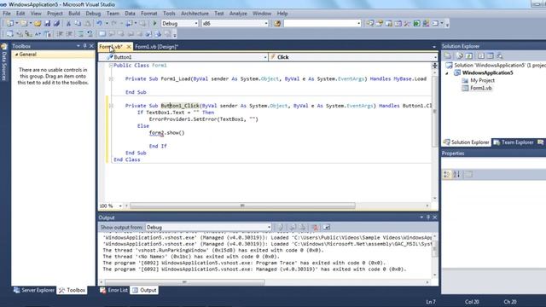Click the Categorized button in the Properties panel
Image resolution: width=546 pixels, height=307 pixels.
(447, 174)
